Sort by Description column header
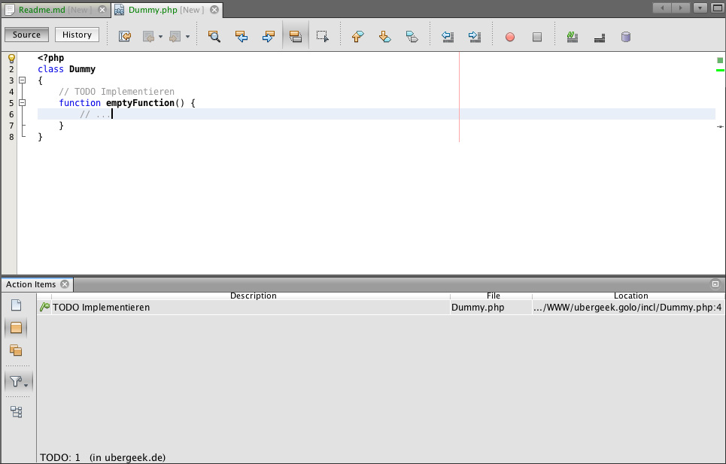Screen dimensions: 726x464 (x=253, y=296)
